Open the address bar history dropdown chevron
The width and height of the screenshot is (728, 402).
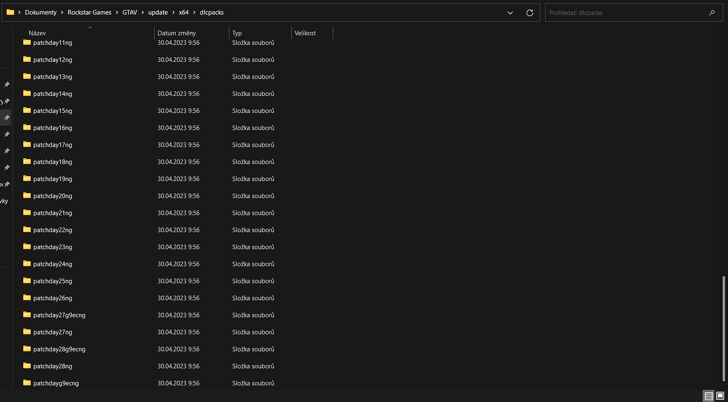point(510,12)
